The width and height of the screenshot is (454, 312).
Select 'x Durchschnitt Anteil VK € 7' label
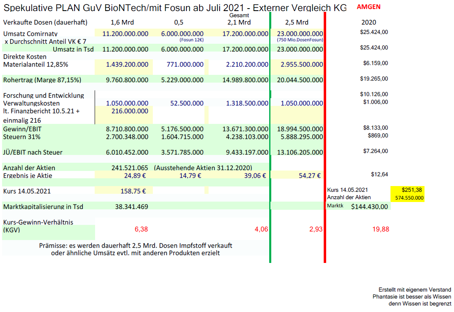pyautogui.click(x=45, y=42)
